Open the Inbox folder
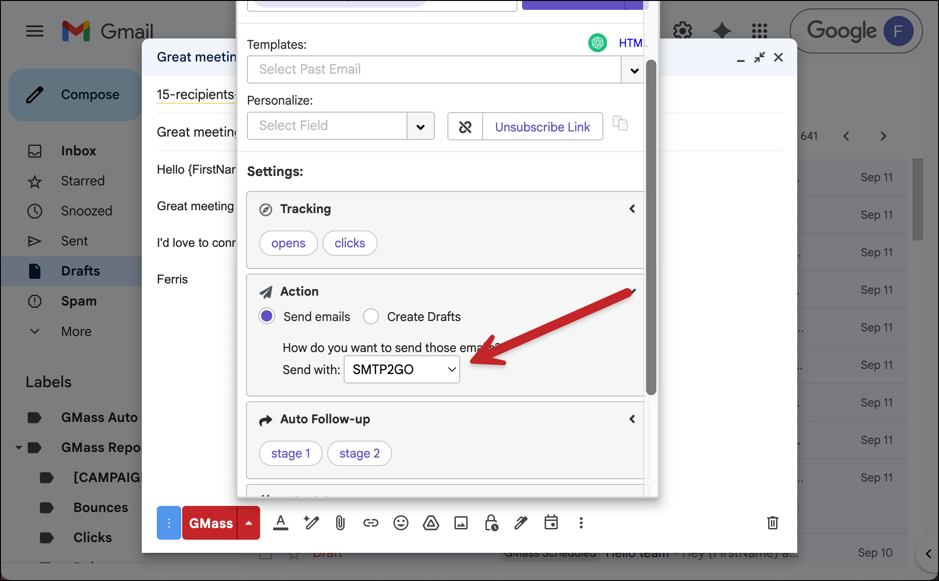 78,151
